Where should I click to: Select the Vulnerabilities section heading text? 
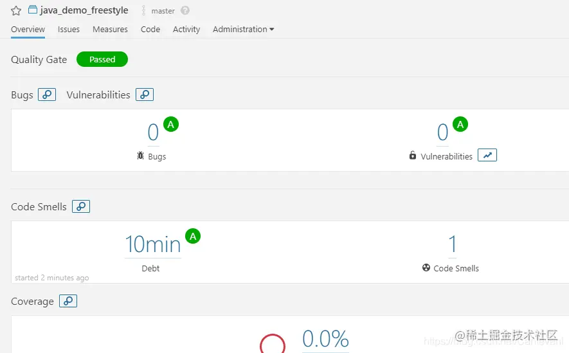tap(98, 95)
